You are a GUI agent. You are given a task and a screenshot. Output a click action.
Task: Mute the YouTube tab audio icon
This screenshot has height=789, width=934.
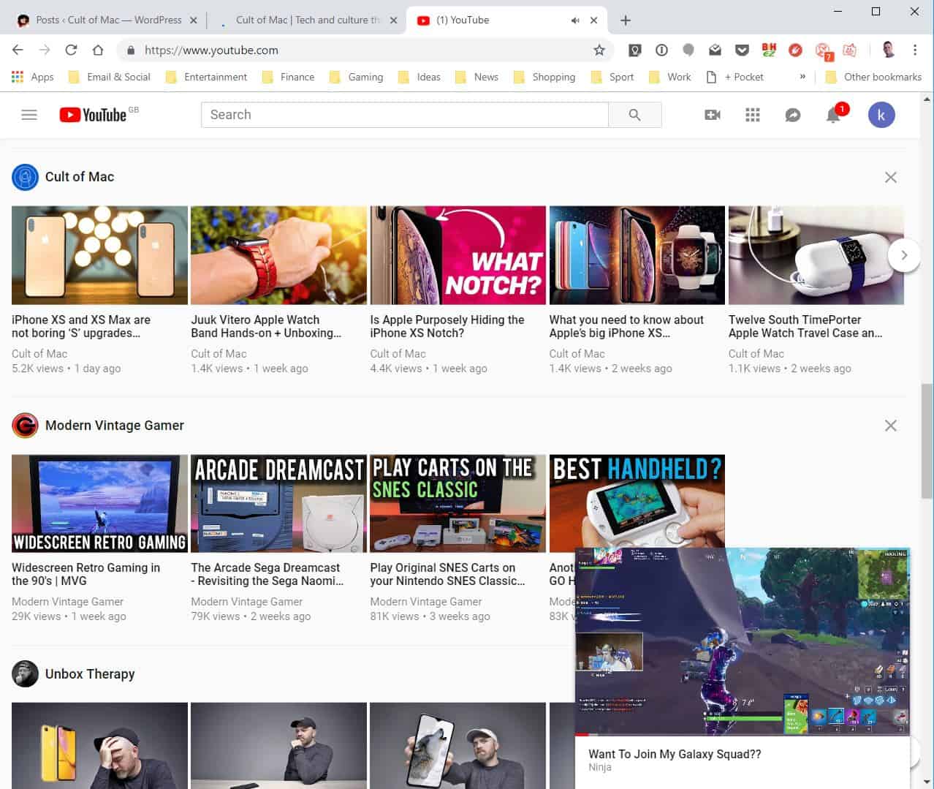pos(575,20)
